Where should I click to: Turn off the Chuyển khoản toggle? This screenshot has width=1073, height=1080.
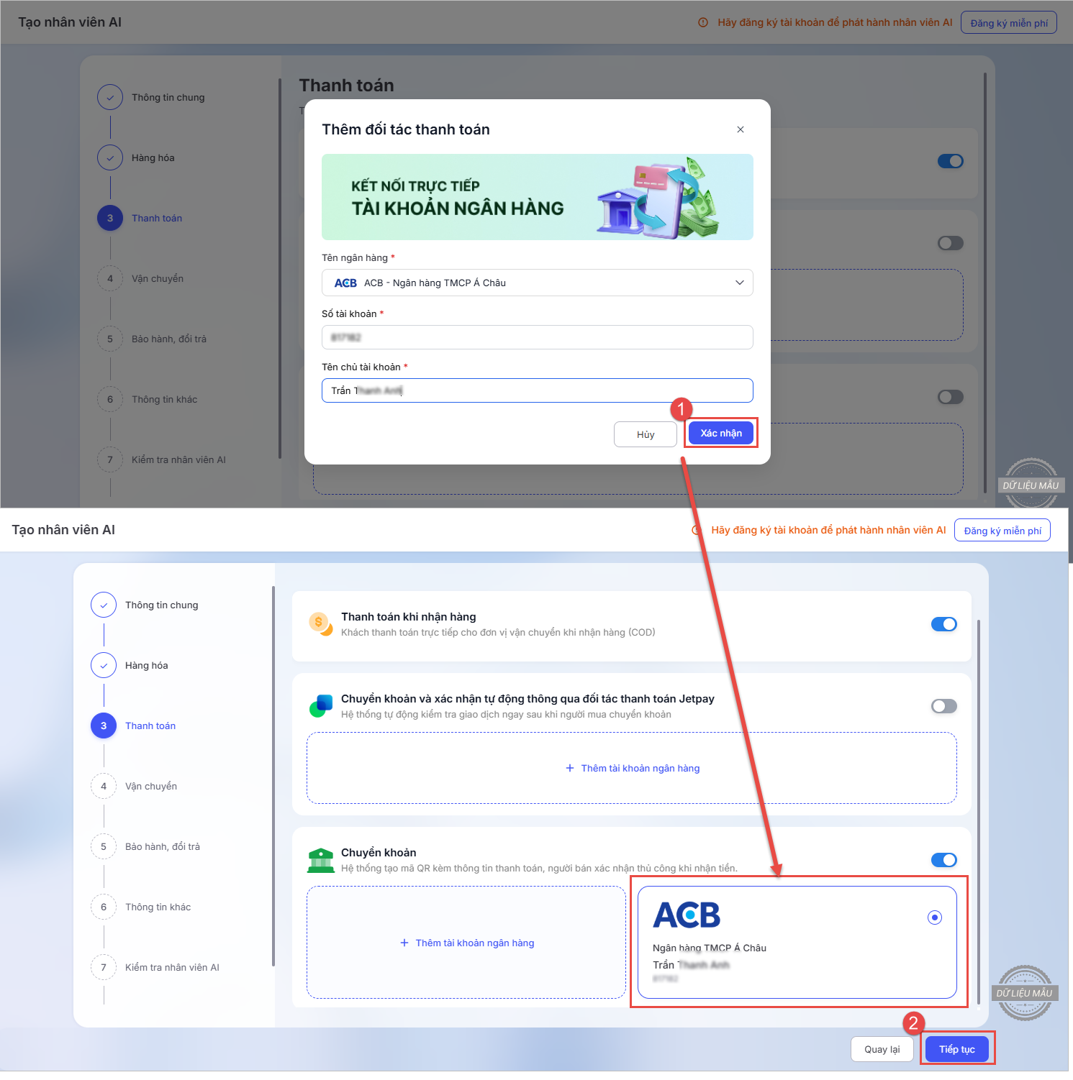tap(943, 860)
